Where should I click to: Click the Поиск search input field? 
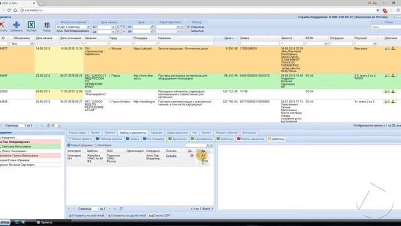(x=385, y=27)
